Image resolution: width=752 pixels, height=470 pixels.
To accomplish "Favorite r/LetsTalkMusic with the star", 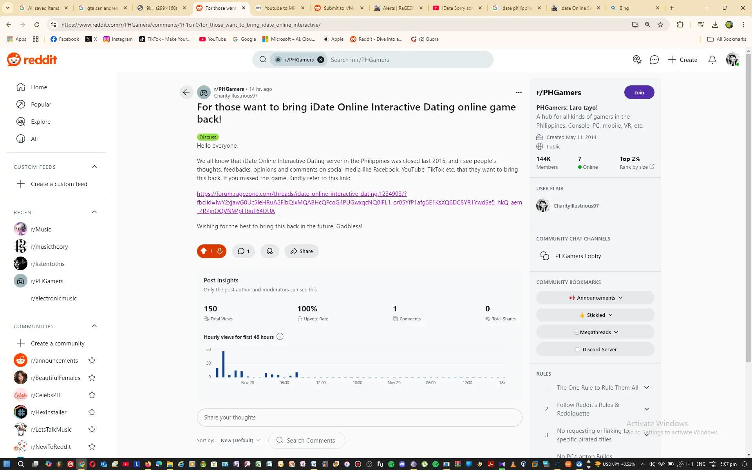I will click(92, 429).
